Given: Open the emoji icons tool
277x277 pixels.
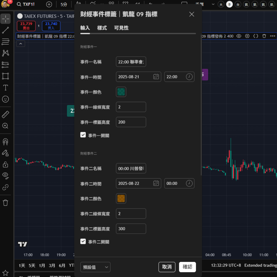Looking at the screenshot, I should click(x=5, y=99).
